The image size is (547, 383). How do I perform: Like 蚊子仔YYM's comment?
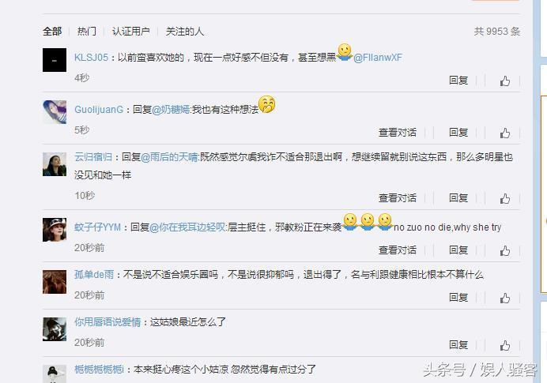click(x=505, y=250)
